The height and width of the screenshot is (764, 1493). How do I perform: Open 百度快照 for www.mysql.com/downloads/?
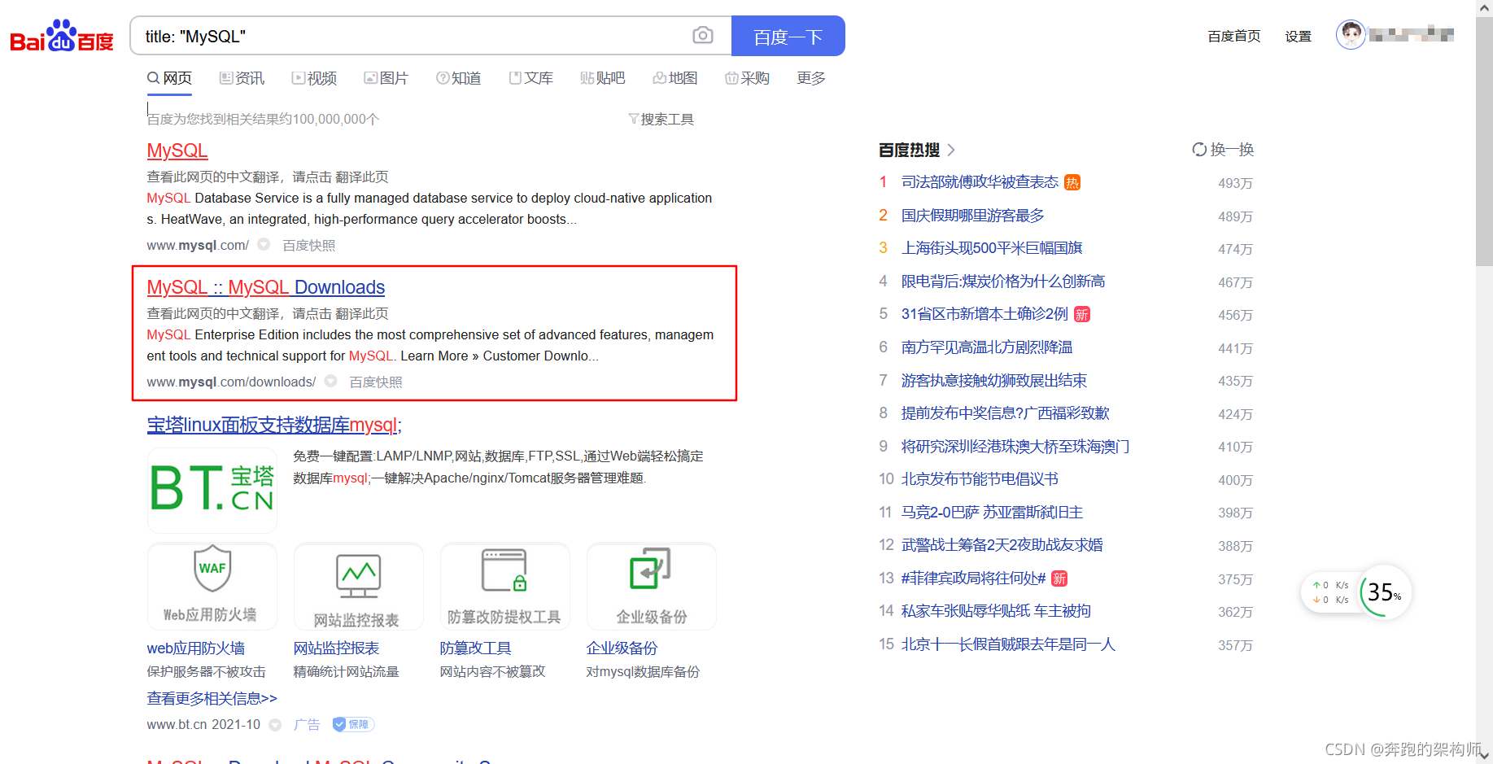pyautogui.click(x=375, y=382)
